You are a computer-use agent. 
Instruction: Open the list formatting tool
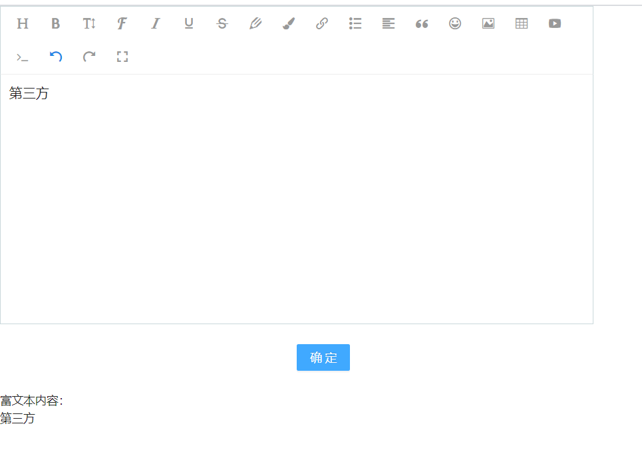click(x=355, y=24)
